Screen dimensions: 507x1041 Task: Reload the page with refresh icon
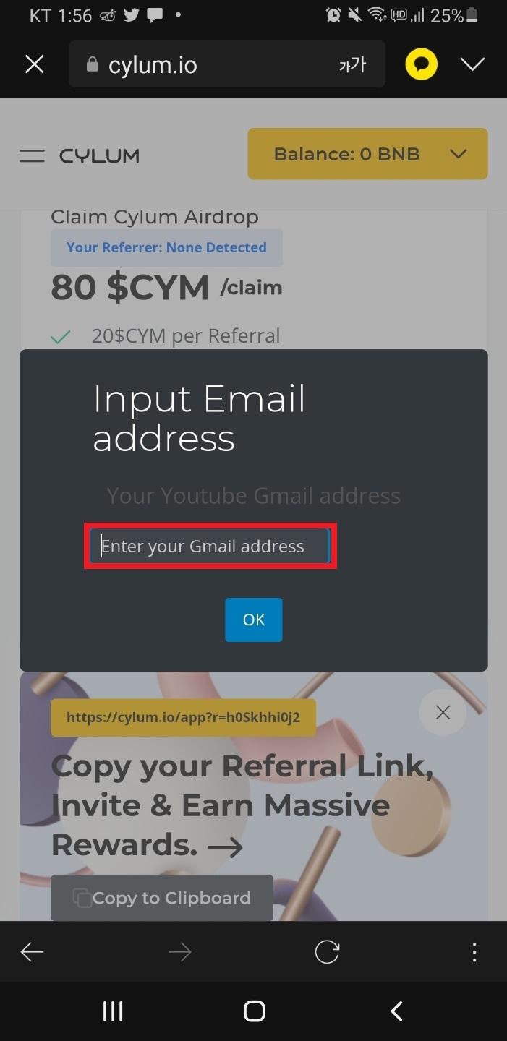tap(327, 952)
